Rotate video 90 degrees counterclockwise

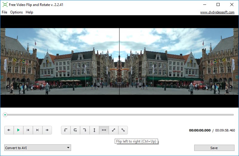(x=66, y=130)
